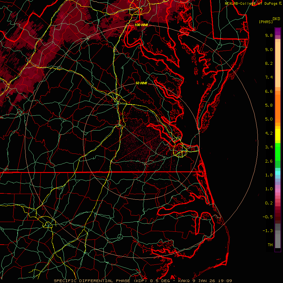Choose the 1.8 legend value
The image size is (283, 283).
(x=269, y=175)
